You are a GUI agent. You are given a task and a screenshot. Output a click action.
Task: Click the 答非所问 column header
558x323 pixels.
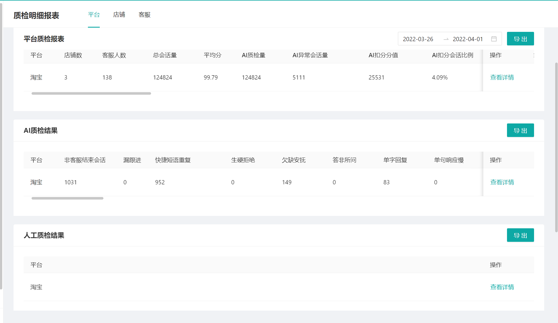[344, 160]
